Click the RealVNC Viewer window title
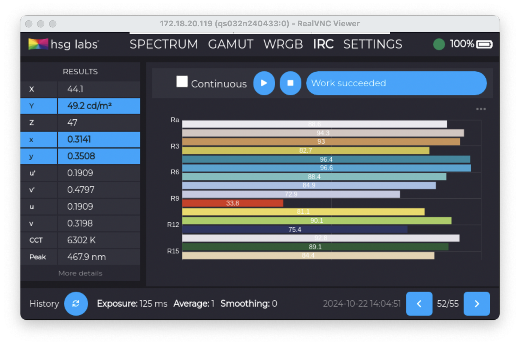This screenshot has width=520, height=345. 260,24
